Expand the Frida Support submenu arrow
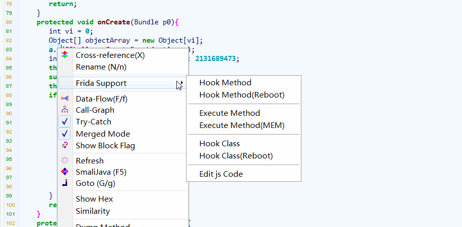462x227 pixels. coord(180,83)
